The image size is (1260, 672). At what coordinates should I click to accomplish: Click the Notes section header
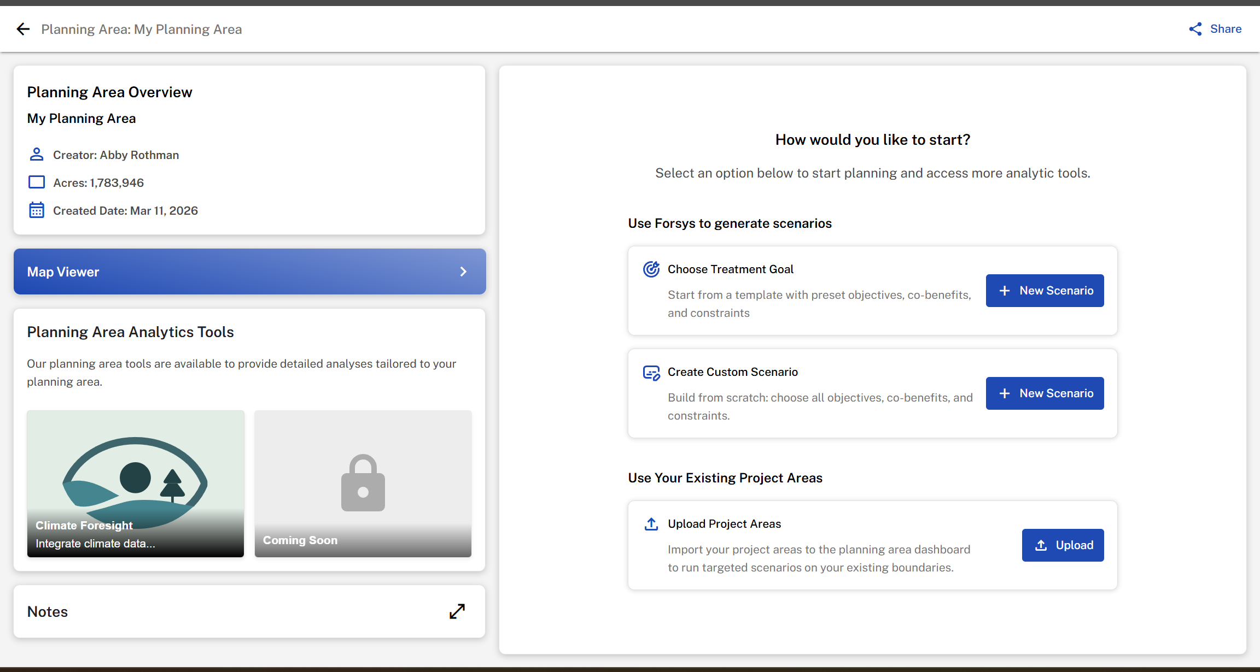coord(48,611)
